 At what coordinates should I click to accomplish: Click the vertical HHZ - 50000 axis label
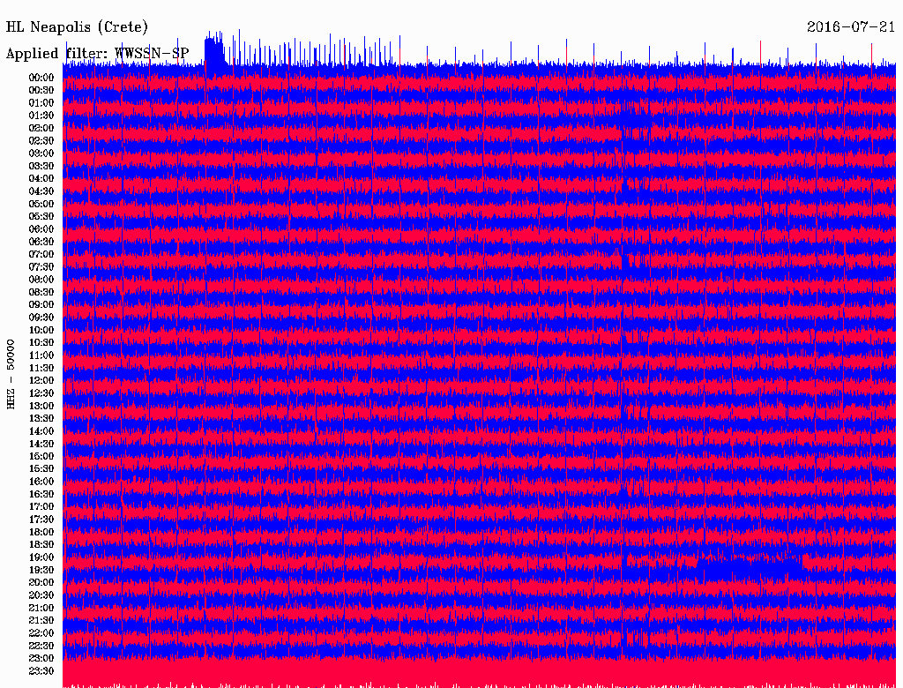(x=11, y=373)
